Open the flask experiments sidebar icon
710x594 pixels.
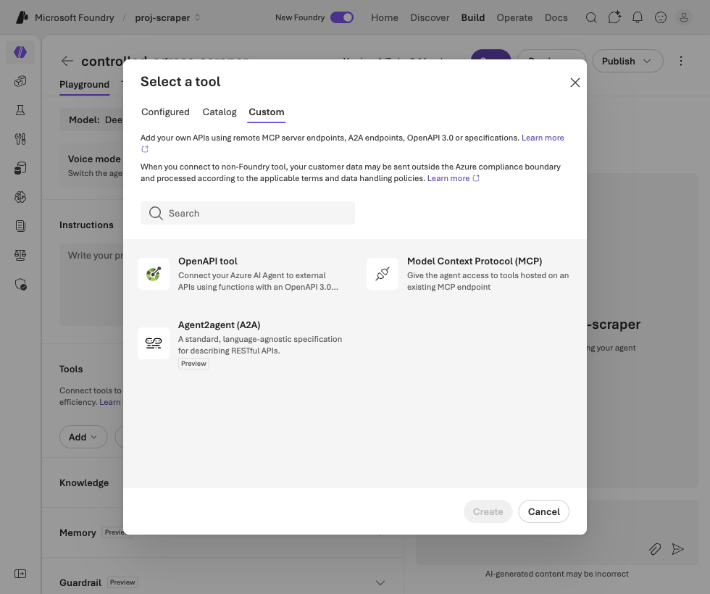tap(20, 110)
